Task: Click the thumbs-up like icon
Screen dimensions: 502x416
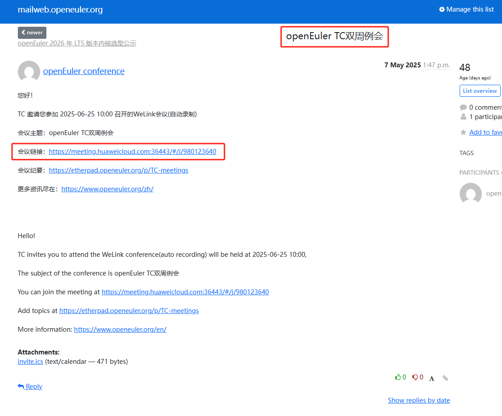Action: 398,377
